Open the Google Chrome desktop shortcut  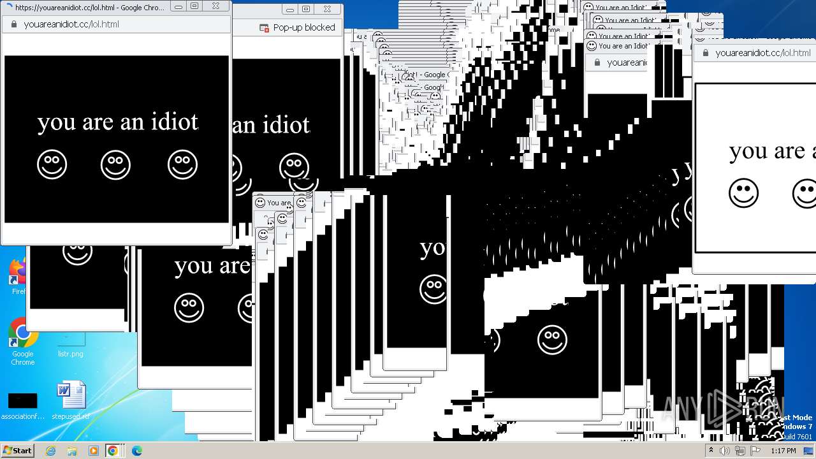coord(22,342)
